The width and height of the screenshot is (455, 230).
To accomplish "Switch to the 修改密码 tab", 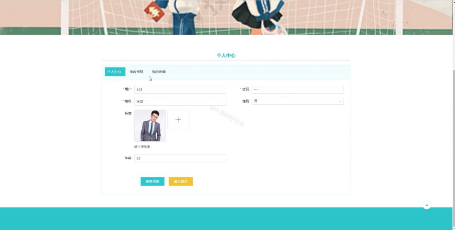I will click(136, 71).
